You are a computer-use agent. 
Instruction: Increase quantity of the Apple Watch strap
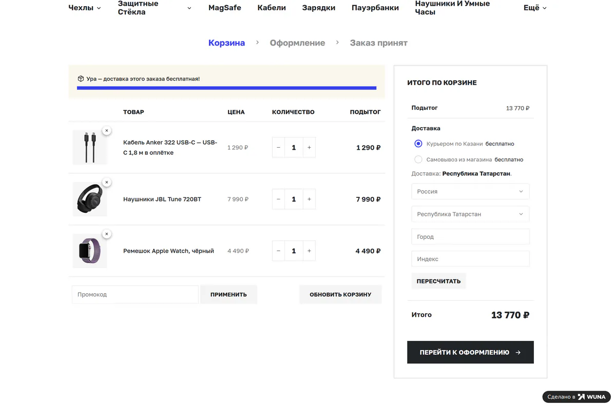coord(309,251)
